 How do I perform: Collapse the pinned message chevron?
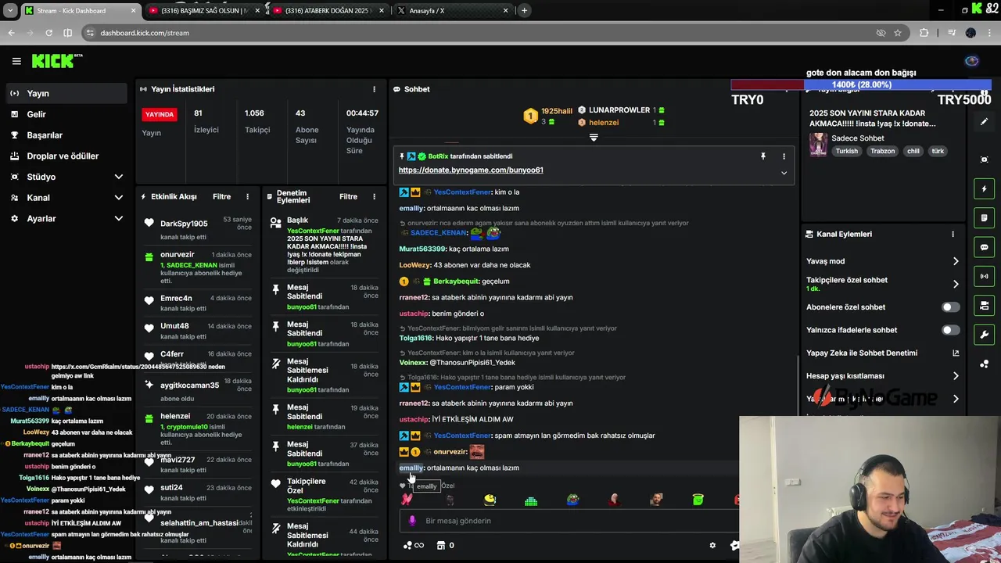click(x=784, y=173)
